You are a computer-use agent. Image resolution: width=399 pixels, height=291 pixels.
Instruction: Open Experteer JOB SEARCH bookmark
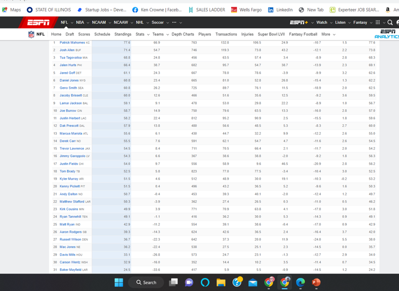click(354, 10)
